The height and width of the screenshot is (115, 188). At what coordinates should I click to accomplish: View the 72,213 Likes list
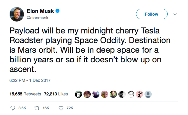[56, 94]
